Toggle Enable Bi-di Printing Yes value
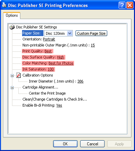 (59, 105)
